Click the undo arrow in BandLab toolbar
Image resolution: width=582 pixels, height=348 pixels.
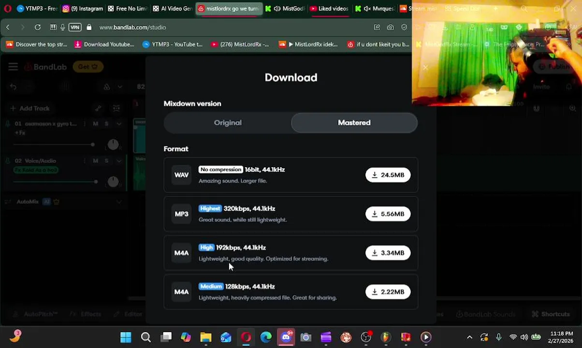(13, 87)
